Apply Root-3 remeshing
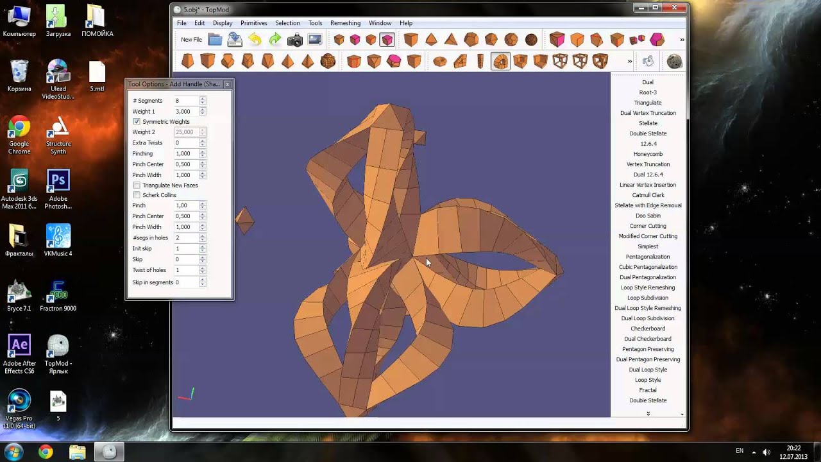The image size is (821, 462). [x=648, y=92]
